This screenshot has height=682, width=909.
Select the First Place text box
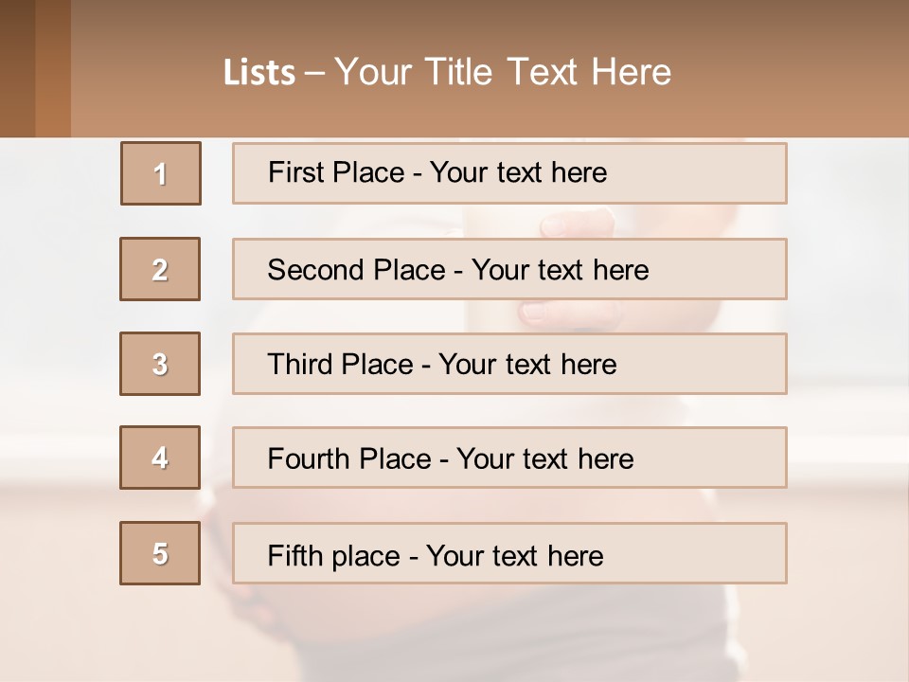509,173
